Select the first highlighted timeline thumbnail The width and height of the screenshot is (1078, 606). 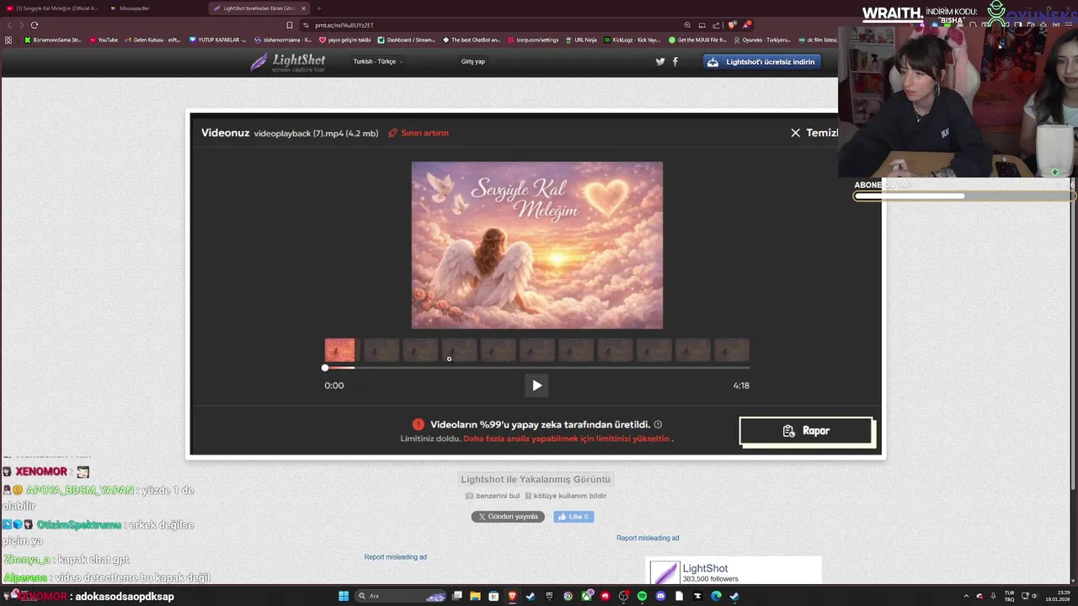[x=340, y=350]
